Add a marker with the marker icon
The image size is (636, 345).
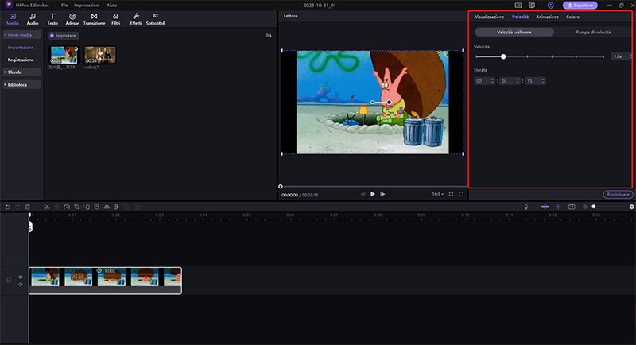pyautogui.click(x=96, y=207)
